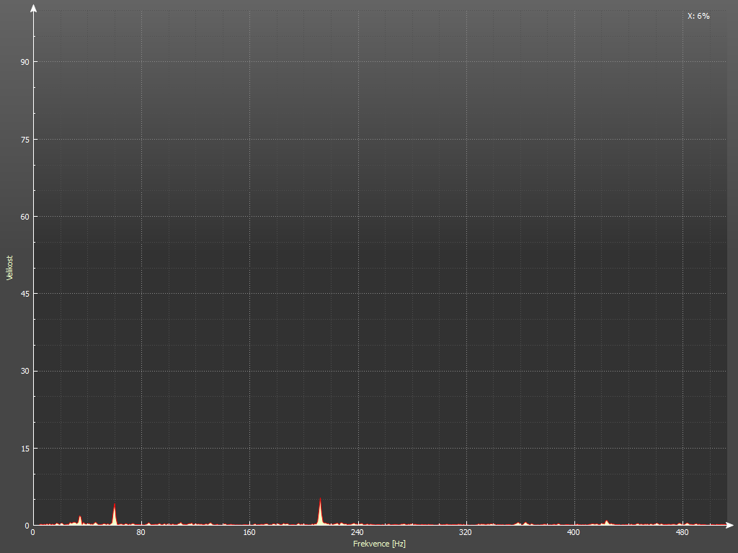Click the small peak near 425 Hz
The width and height of the screenshot is (738, 553).
point(607,522)
